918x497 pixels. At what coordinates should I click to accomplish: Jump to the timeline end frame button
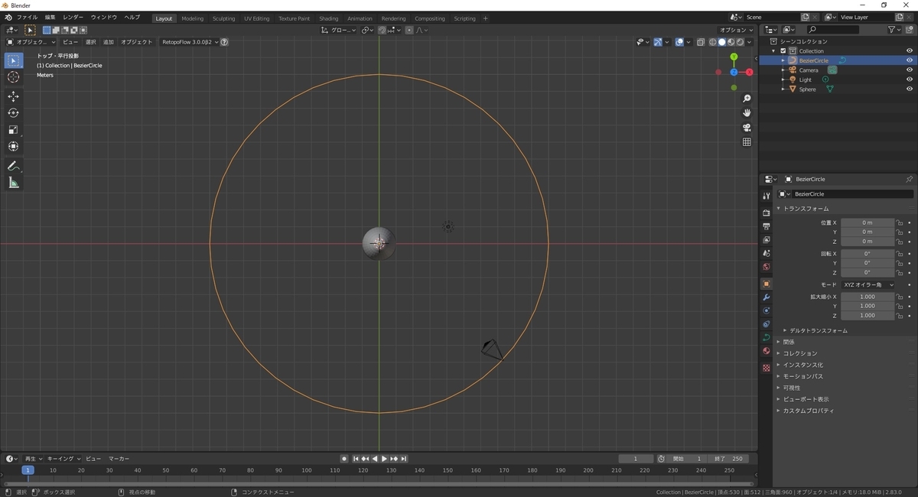pyautogui.click(x=404, y=459)
